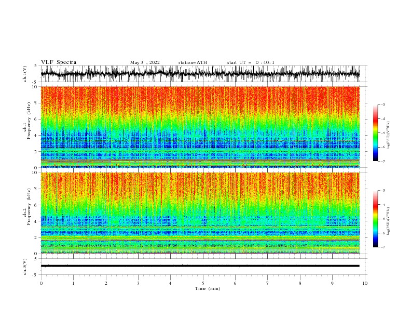Select the date text "May 3 , 2022"
The image size is (411, 318).
(x=145, y=62)
